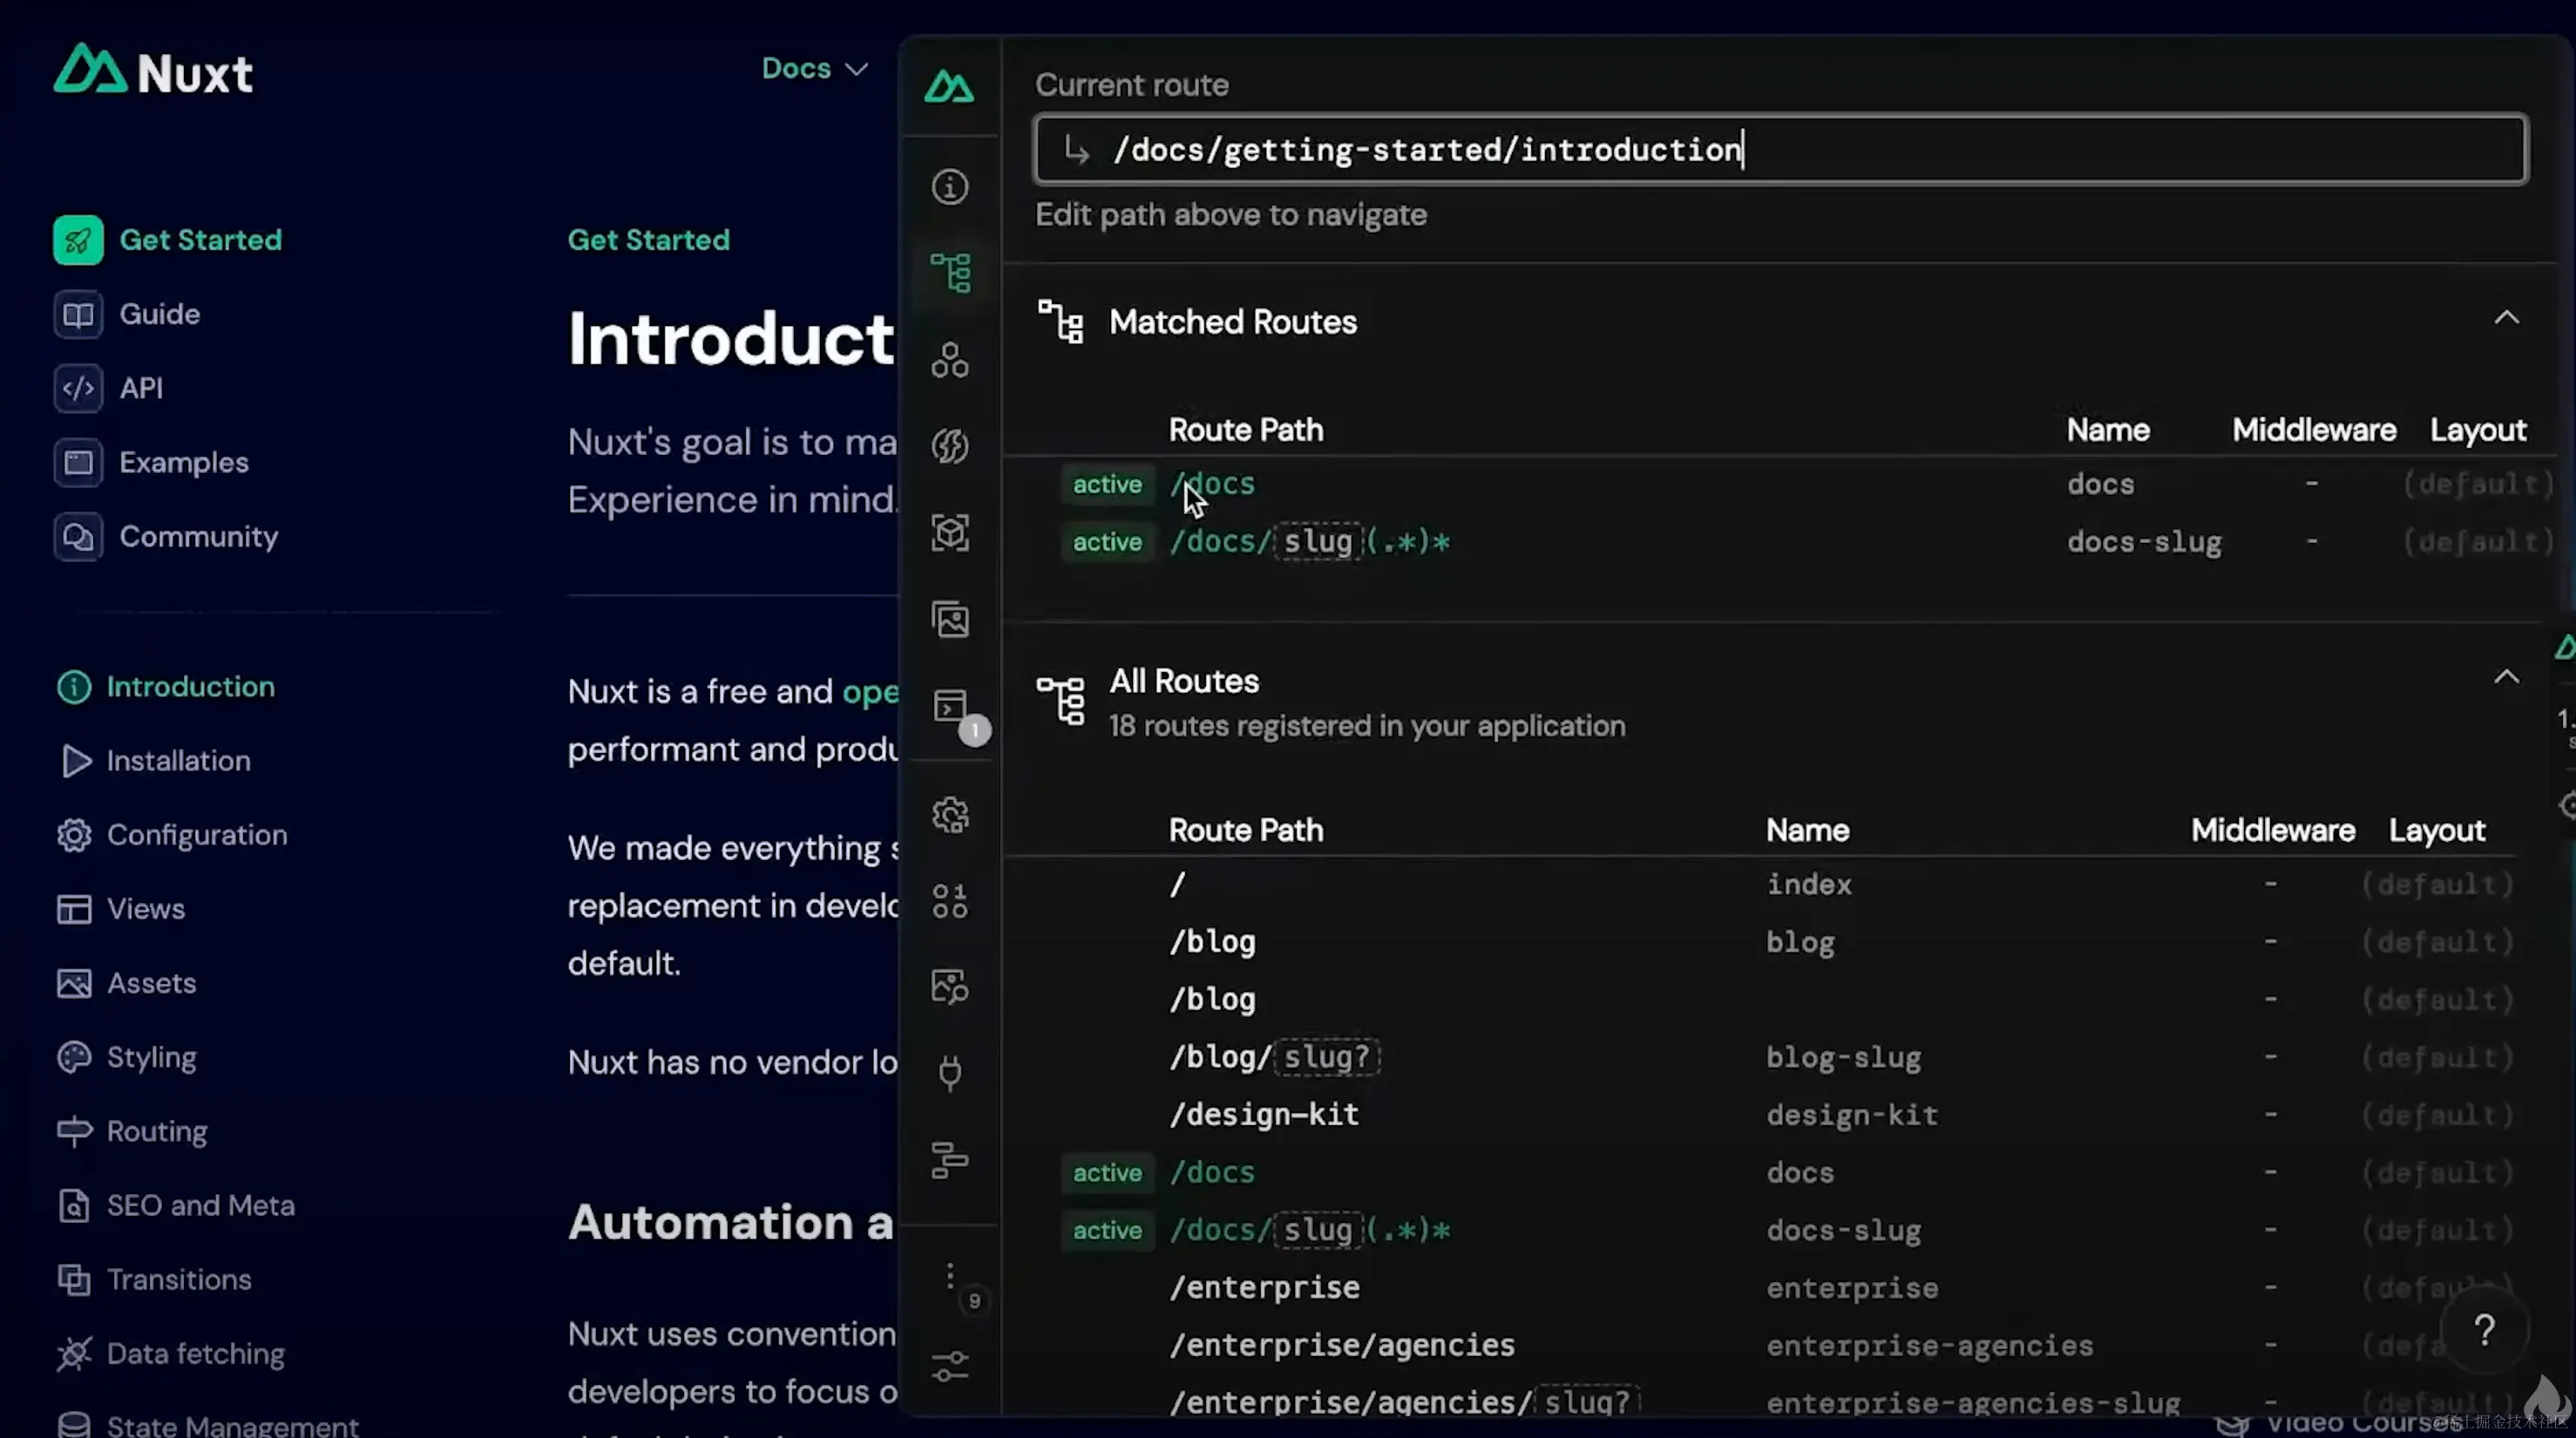Open the Components icon in DevTools sidebar
2576x1438 pixels.
coord(950,360)
